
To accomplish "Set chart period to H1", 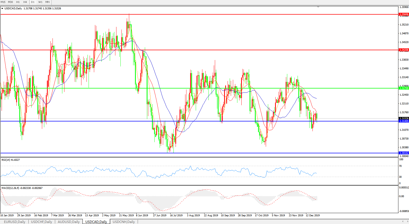I will [18, 2].
